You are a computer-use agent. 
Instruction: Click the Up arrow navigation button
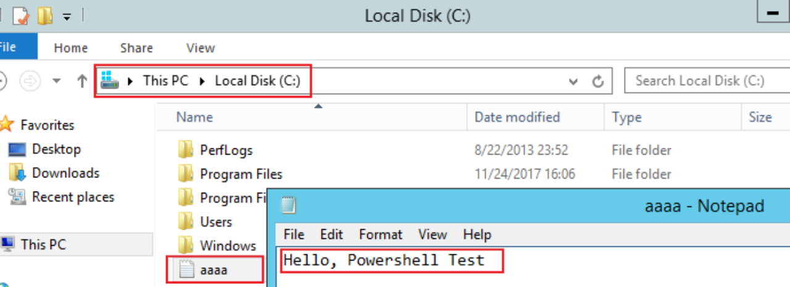(x=81, y=81)
